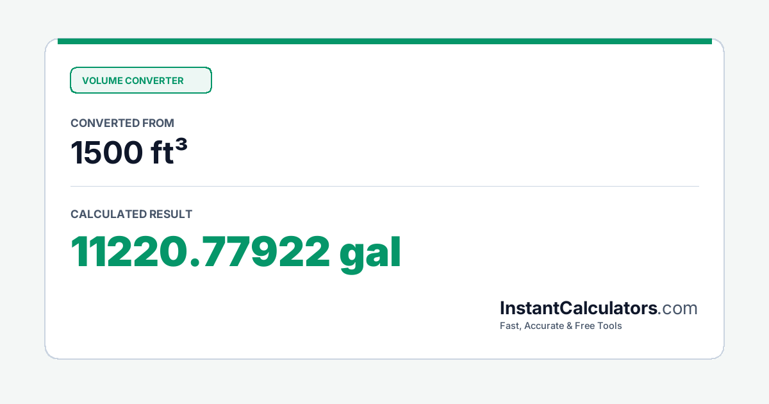Click the .com part of logo
The height and width of the screenshot is (404, 769).
click(677, 308)
